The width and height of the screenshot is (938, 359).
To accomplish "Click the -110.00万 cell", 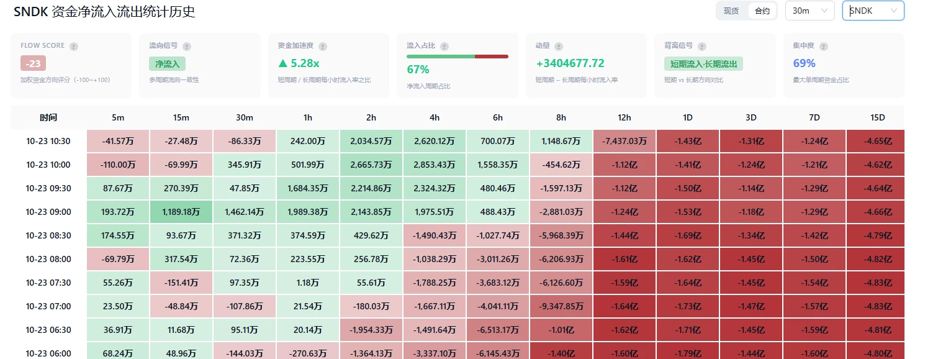I will (x=117, y=165).
